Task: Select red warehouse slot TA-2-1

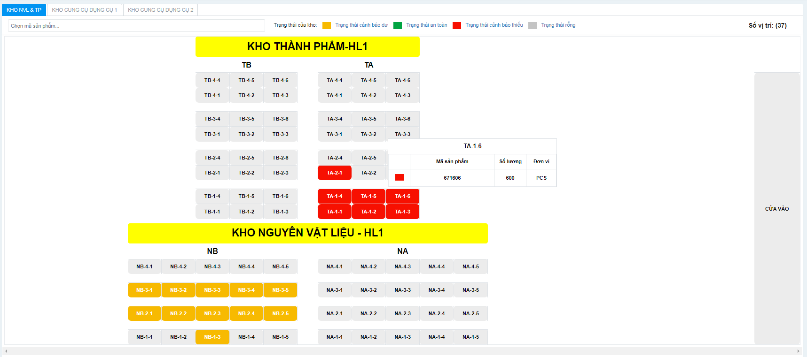Action: [x=335, y=173]
